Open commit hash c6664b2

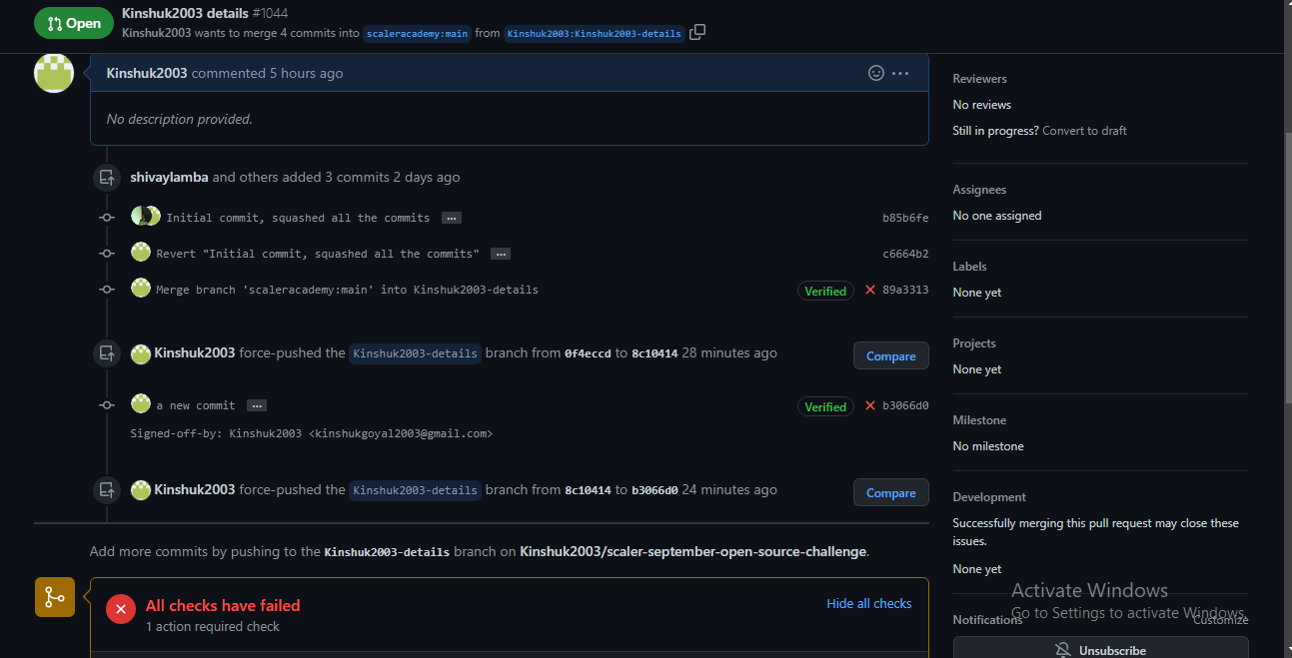905,254
